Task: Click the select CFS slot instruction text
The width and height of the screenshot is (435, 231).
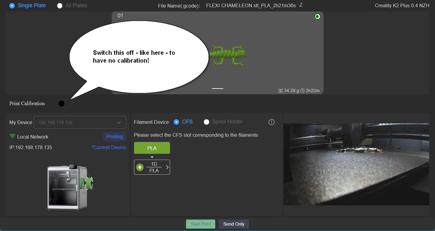Action: (196, 135)
